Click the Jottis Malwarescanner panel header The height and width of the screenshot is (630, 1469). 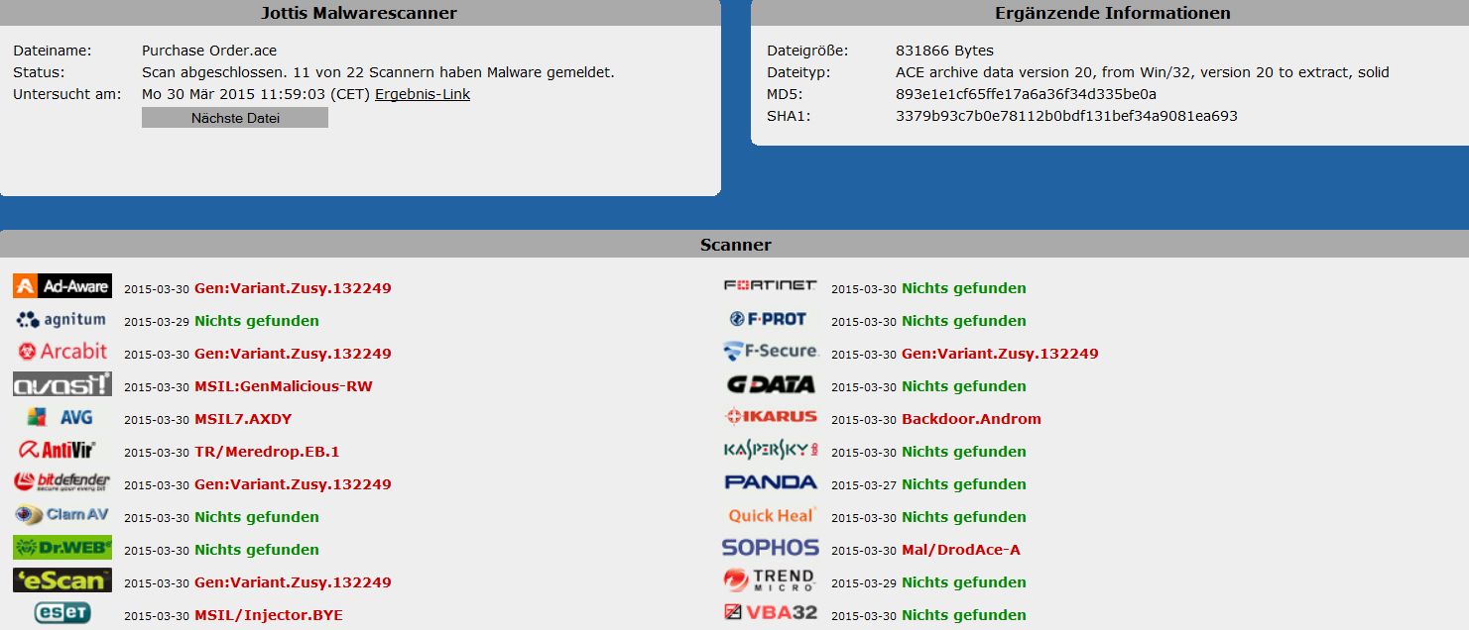359,13
